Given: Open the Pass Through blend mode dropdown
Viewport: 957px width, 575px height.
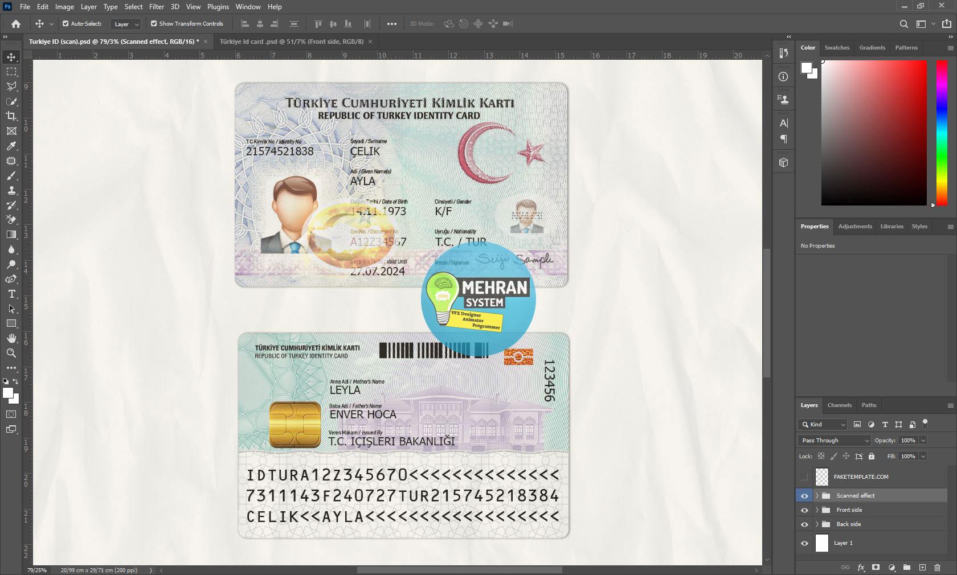Looking at the screenshot, I should pyautogui.click(x=834, y=440).
